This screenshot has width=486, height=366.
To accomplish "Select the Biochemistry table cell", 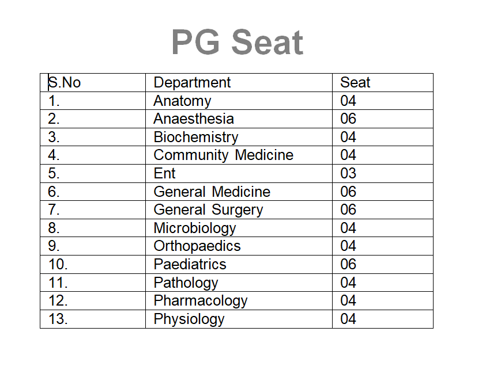I will coord(195,138).
